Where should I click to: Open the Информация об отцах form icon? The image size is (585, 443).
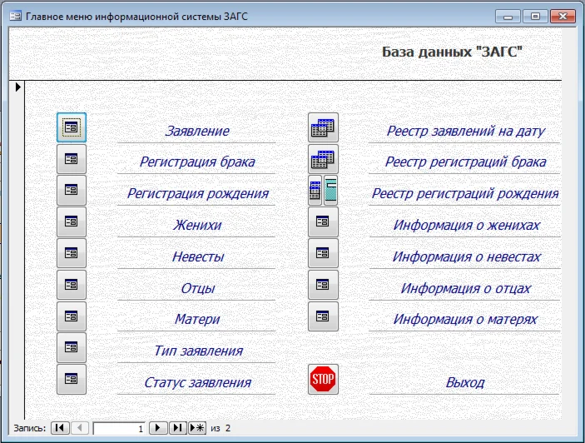[323, 285]
